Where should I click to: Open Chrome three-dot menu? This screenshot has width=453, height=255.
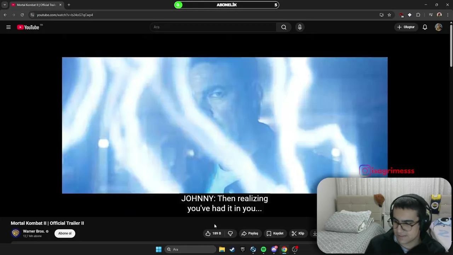point(448,15)
